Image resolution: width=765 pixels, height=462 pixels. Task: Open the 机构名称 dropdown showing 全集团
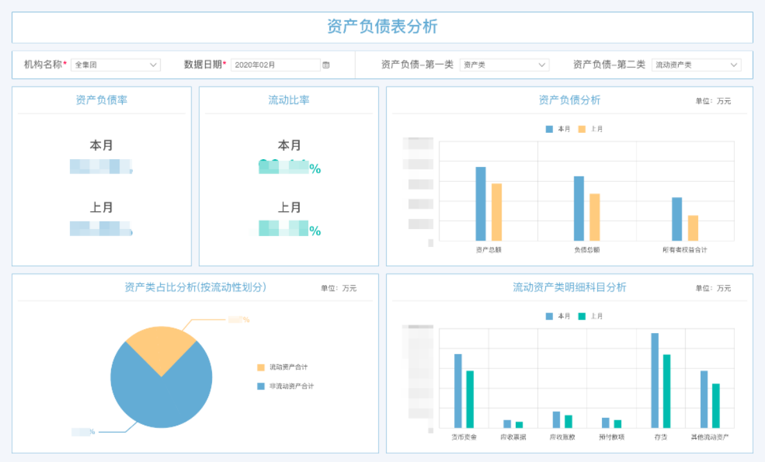click(116, 65)
